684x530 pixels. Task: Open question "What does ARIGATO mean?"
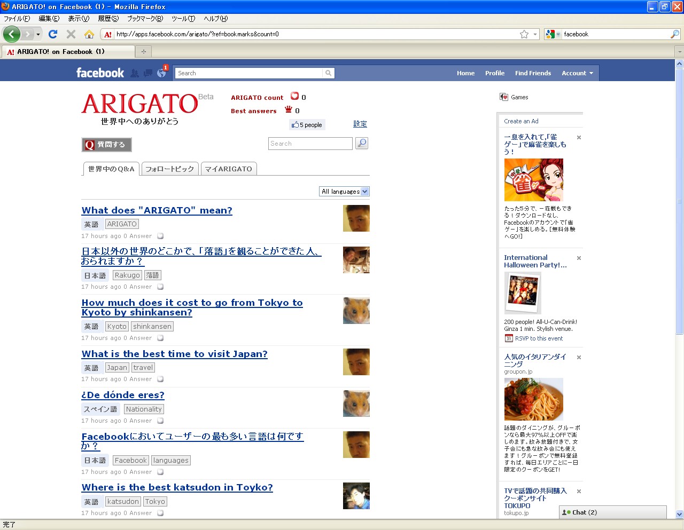(x=157, y=210)
